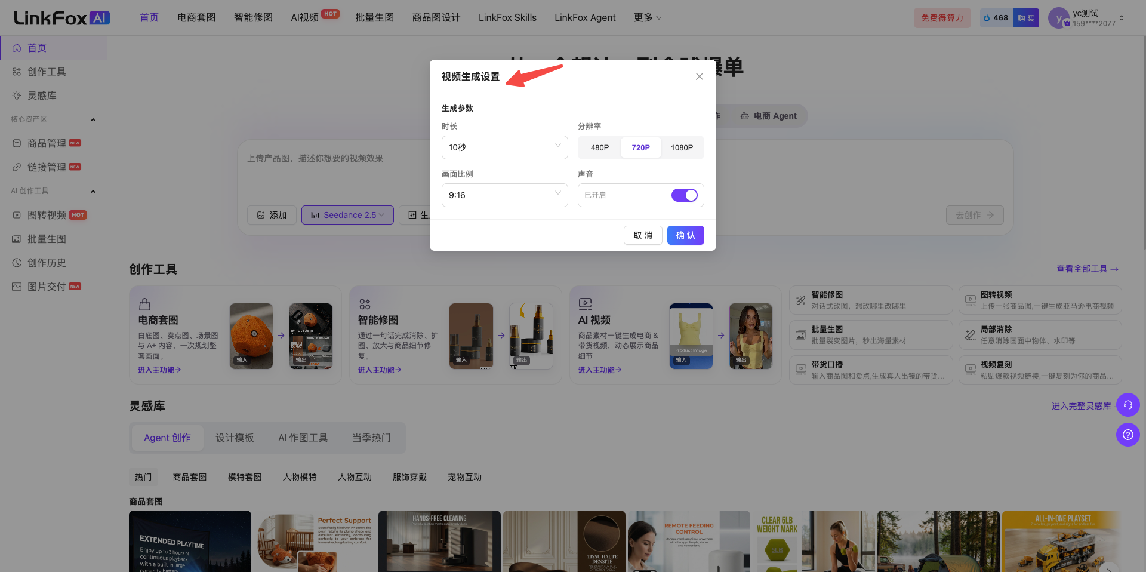Confirm settings with 确认 button
Image resolution: width=1146 pixels, height=572 pixels.
[x=685, y=235]
